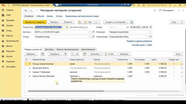Open the Покупатель record icon
The image size is (186, 104).
pyautogui.click(x=67, y=27)
